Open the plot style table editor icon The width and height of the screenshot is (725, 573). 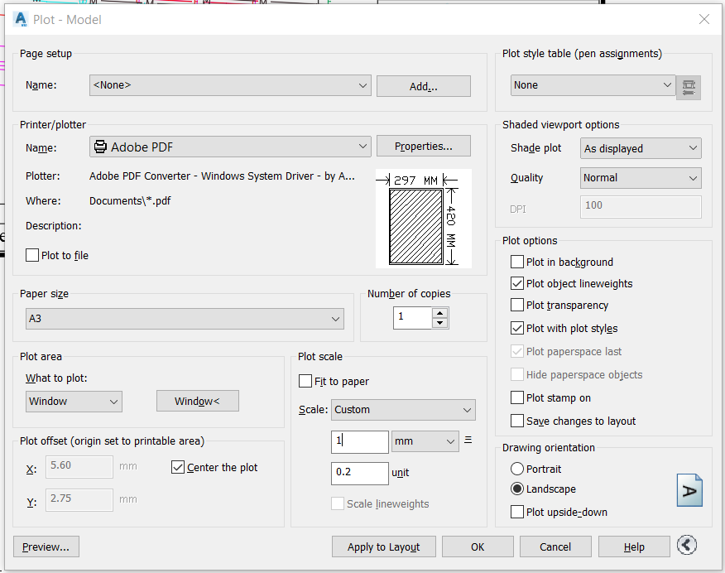(688, 87)
